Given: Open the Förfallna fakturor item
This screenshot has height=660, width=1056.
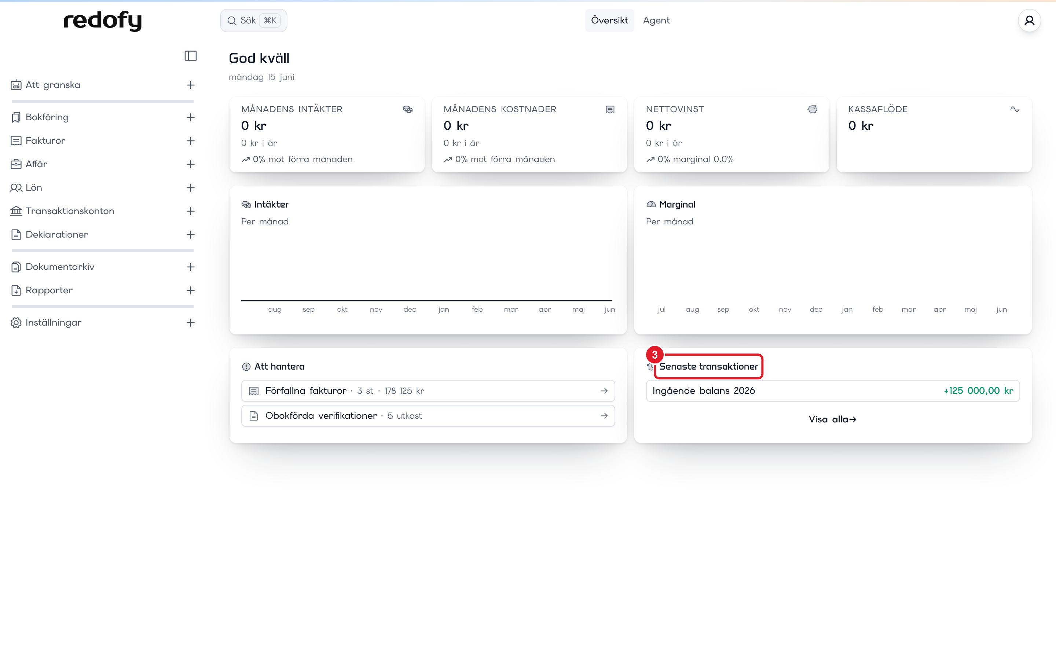Looking at the screenshot, I should click(x=428, y=391).
